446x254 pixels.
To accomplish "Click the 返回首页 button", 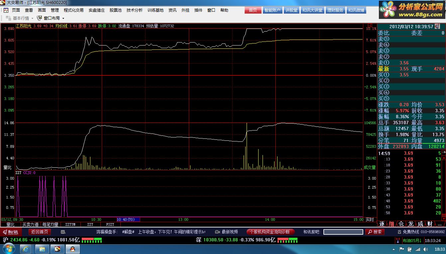I will tap(40, 232).
